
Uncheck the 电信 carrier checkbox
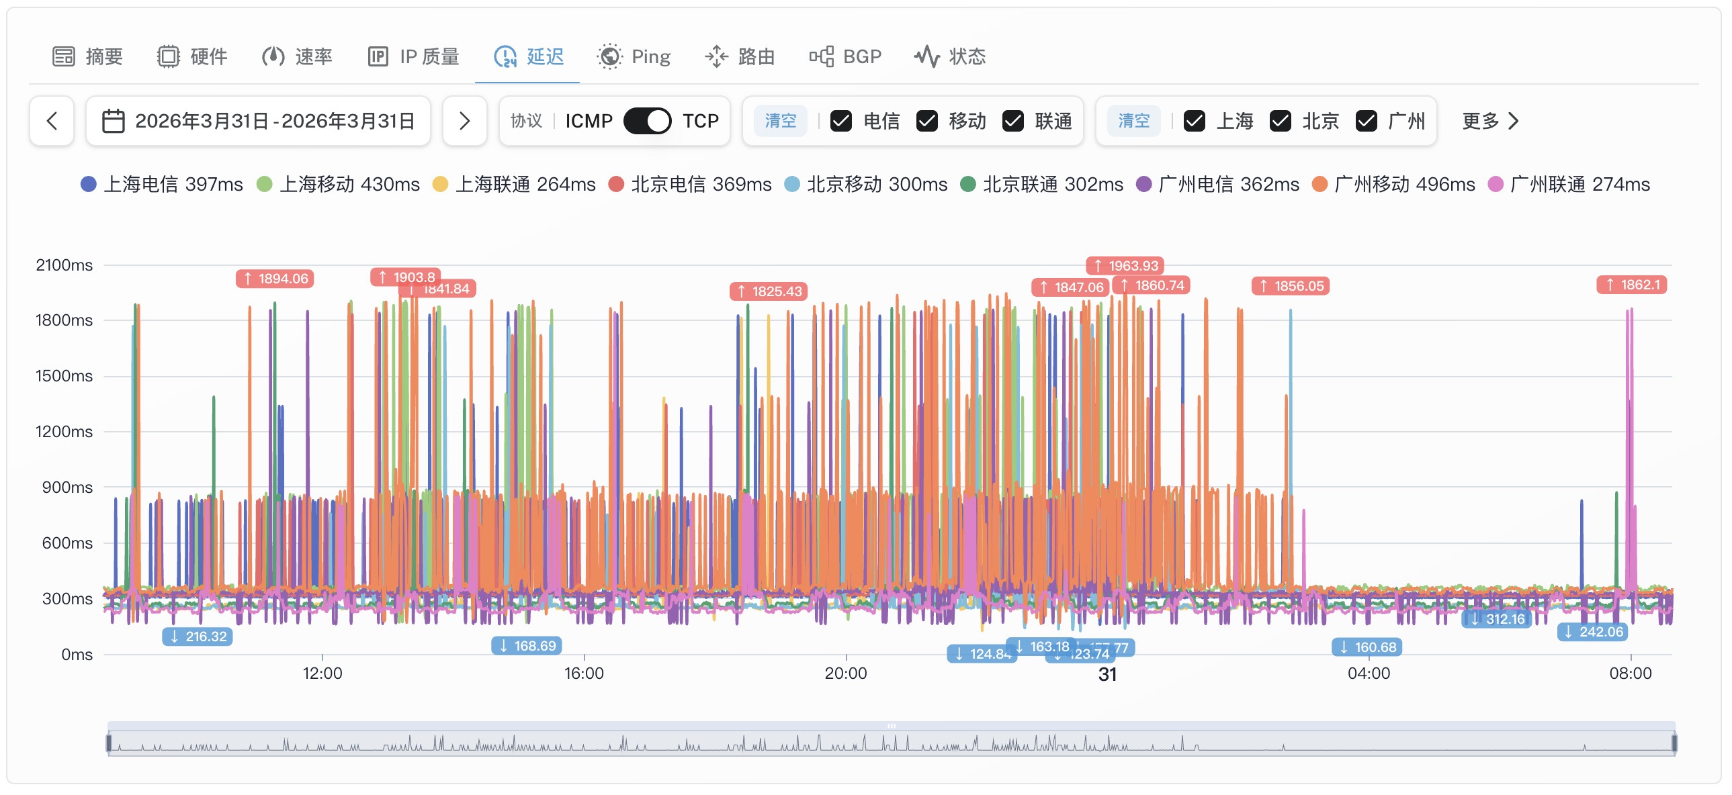(x=840, y=121)
